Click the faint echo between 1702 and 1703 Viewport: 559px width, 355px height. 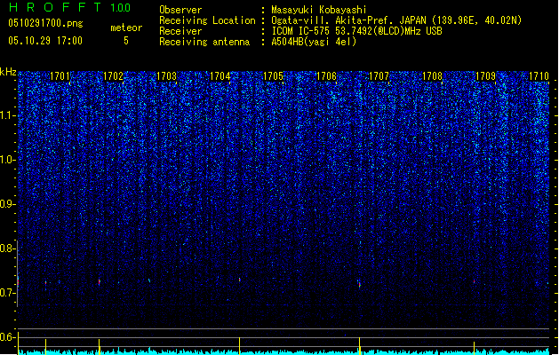[149, 280]
